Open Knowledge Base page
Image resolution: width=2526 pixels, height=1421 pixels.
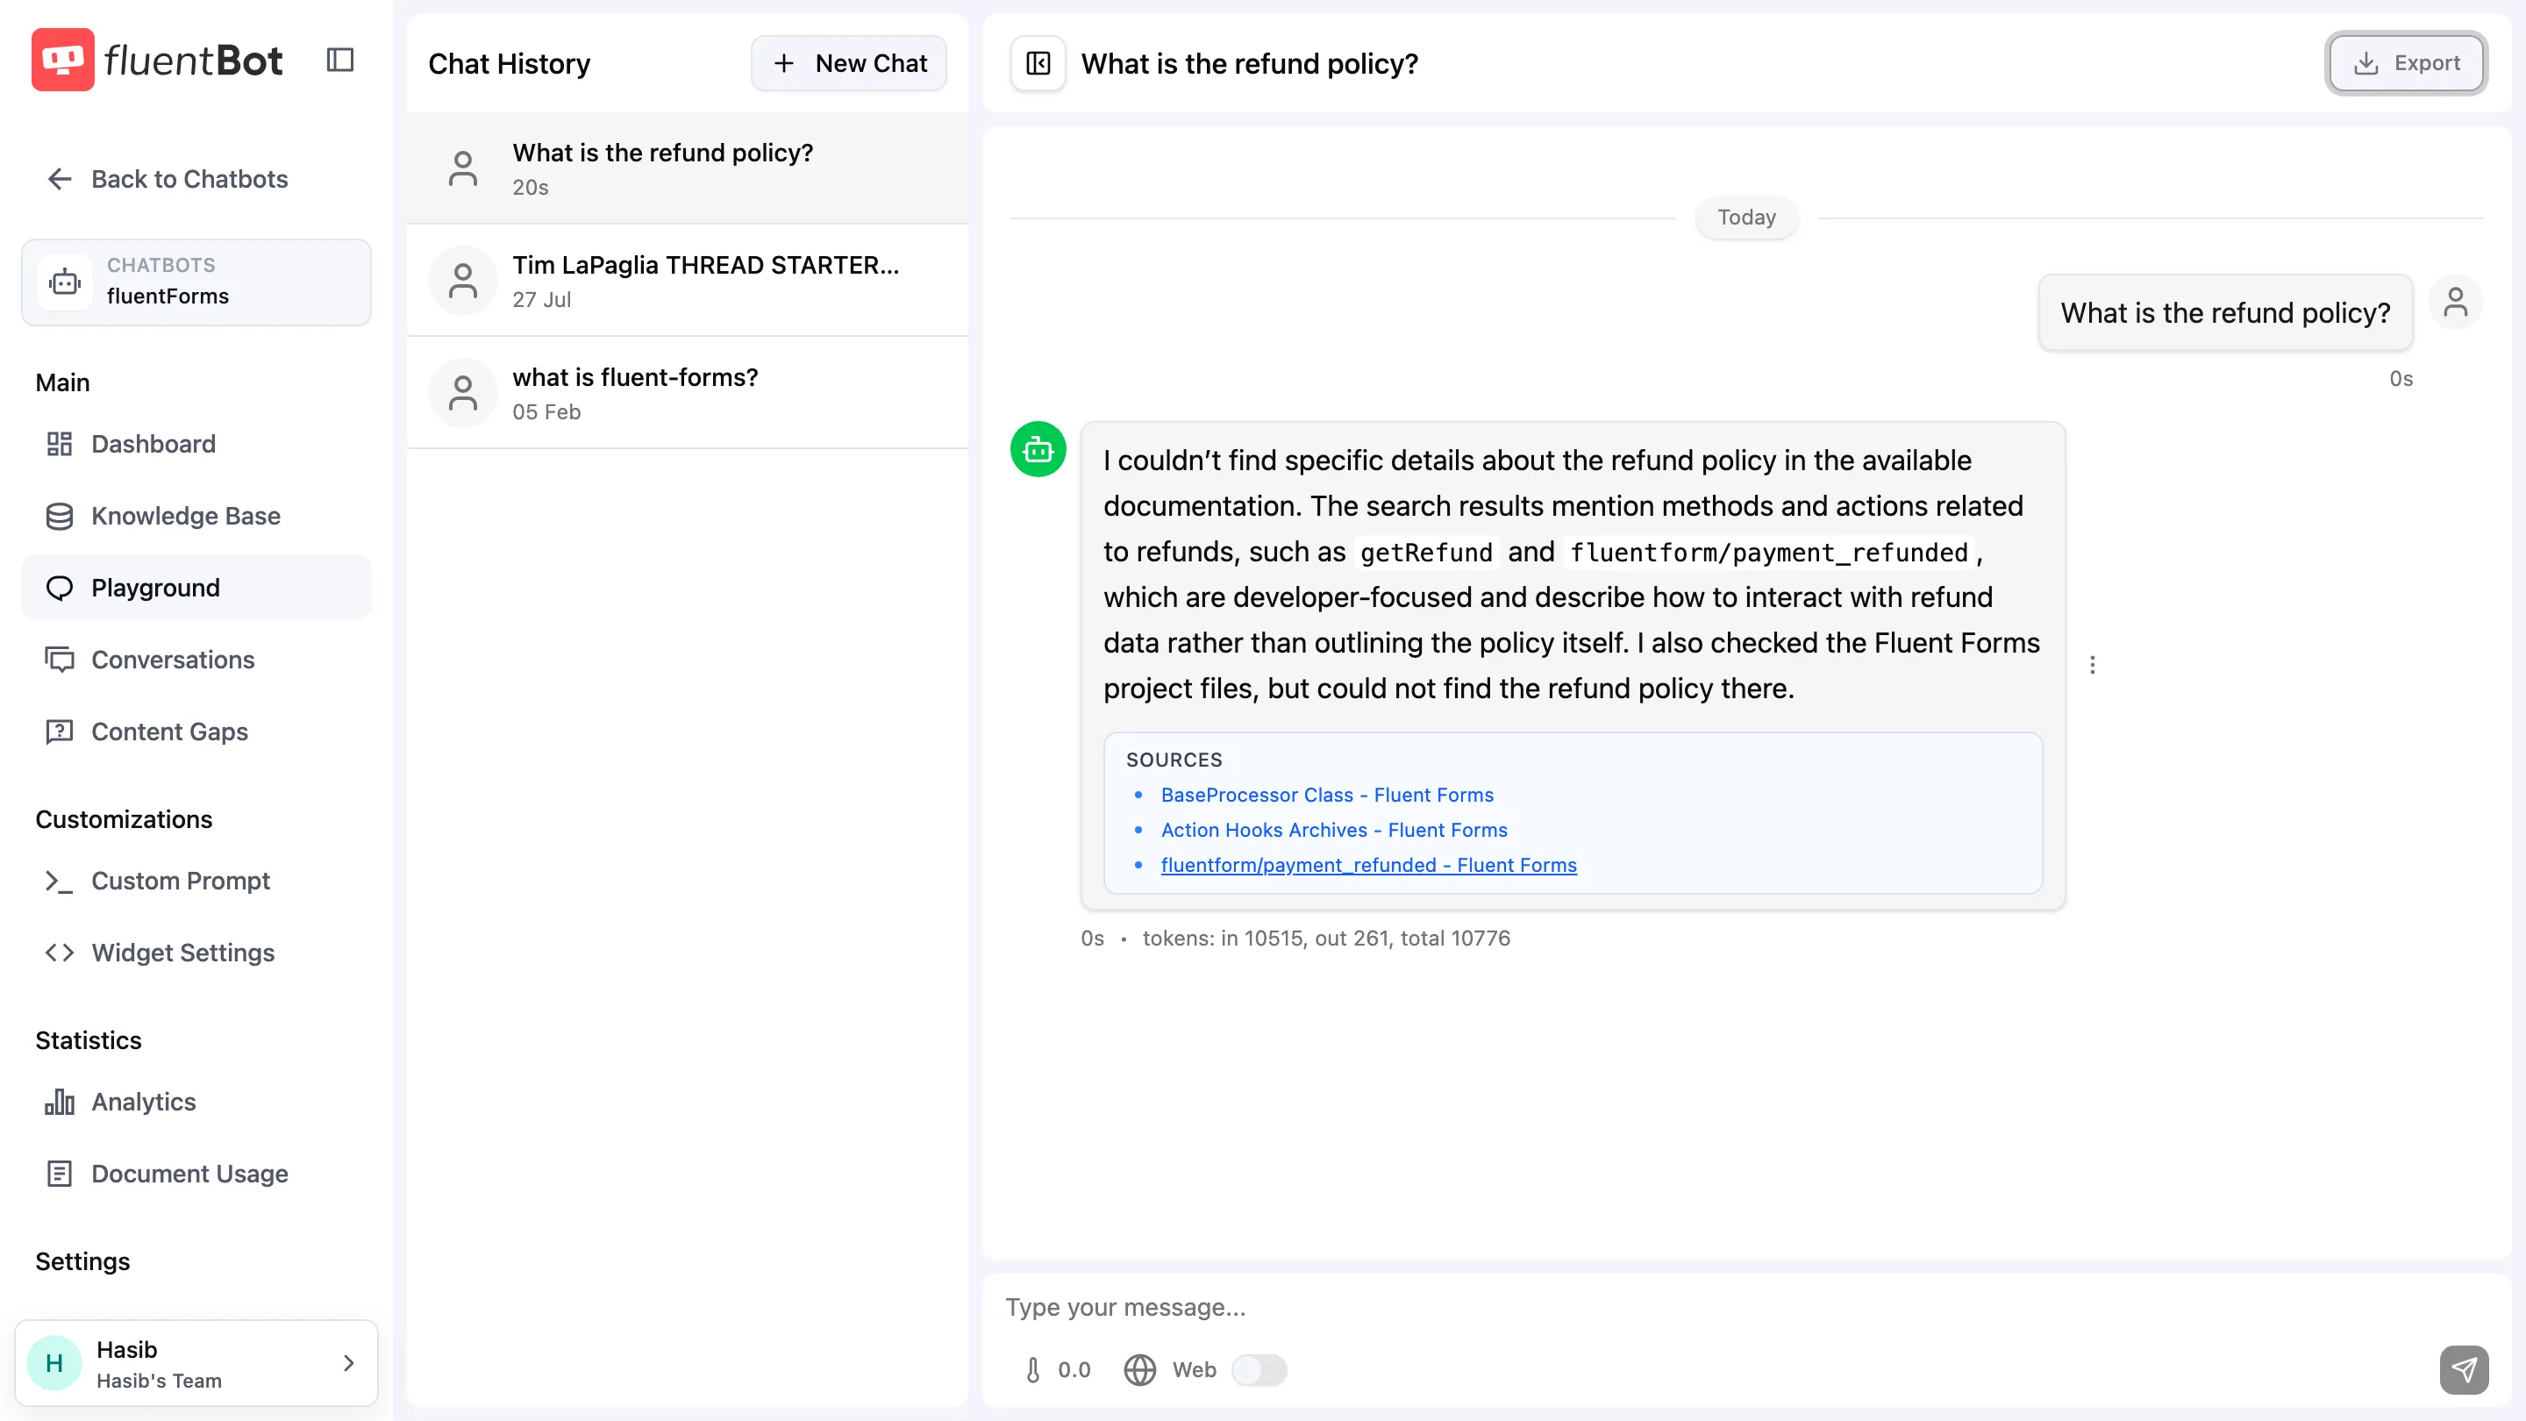coord(196,516)
